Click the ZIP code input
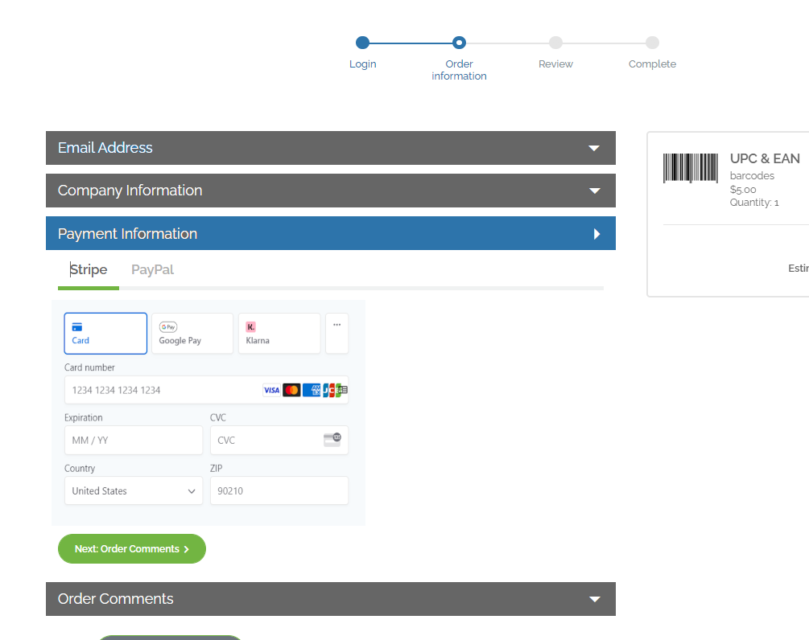This screenshot has width=809, height=640. (x=279, y=491)
